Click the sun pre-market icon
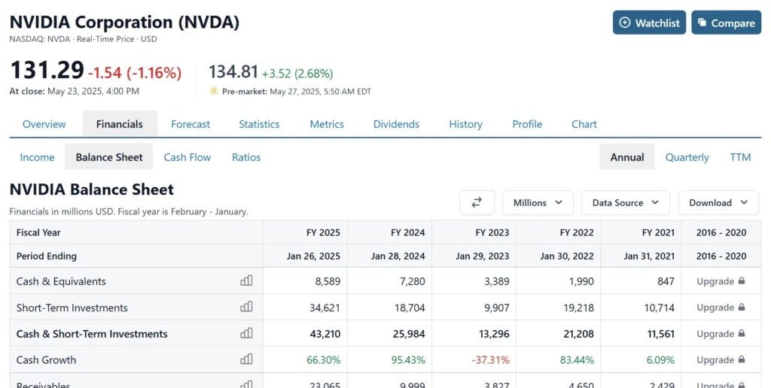The image size is (771, 388). 214,92
